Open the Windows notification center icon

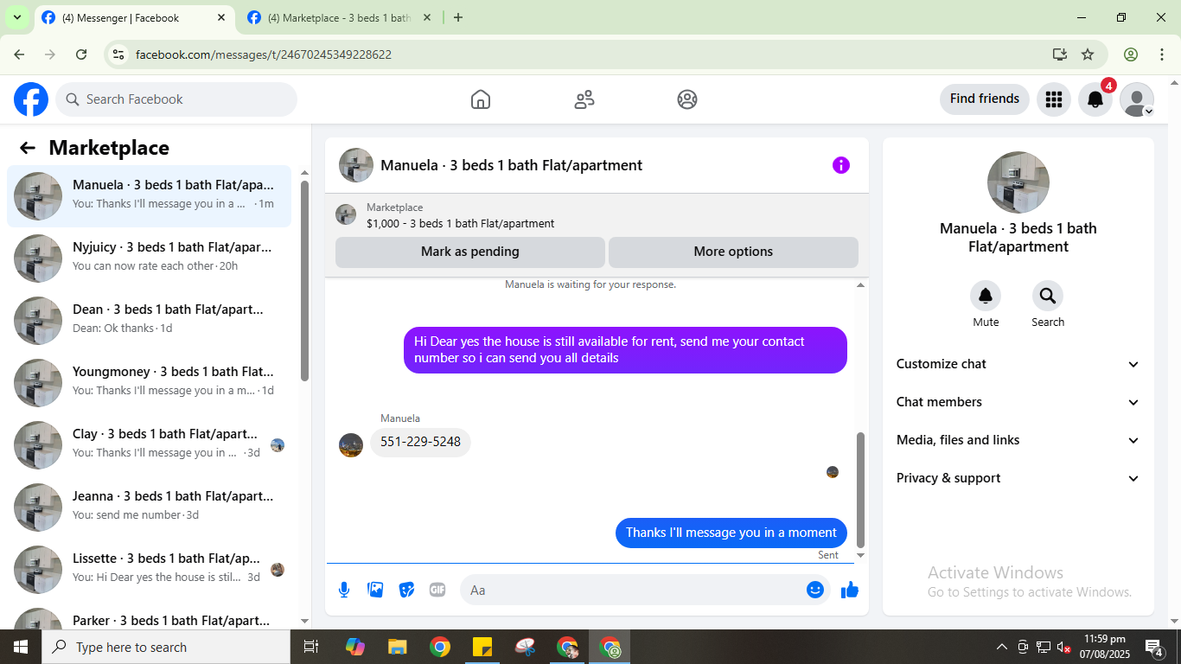1154,647
